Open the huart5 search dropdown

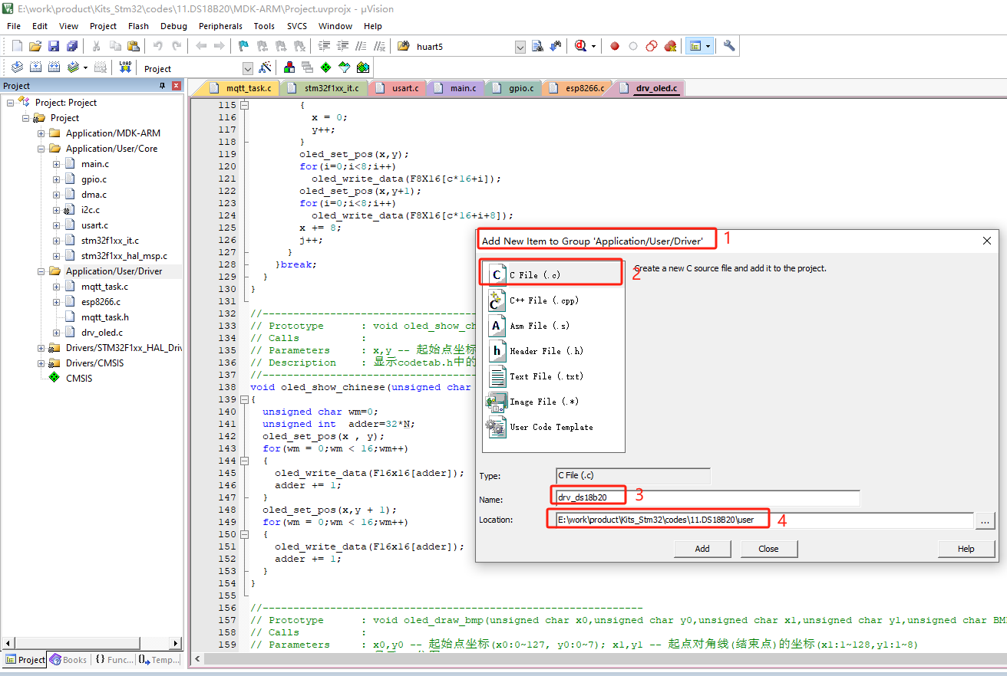coord(520,47)
